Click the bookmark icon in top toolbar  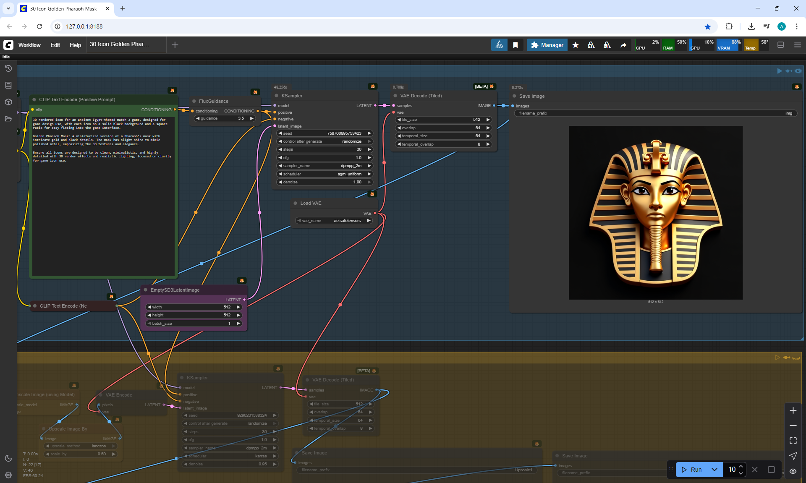pyautogui.click(x=516, y=45)
